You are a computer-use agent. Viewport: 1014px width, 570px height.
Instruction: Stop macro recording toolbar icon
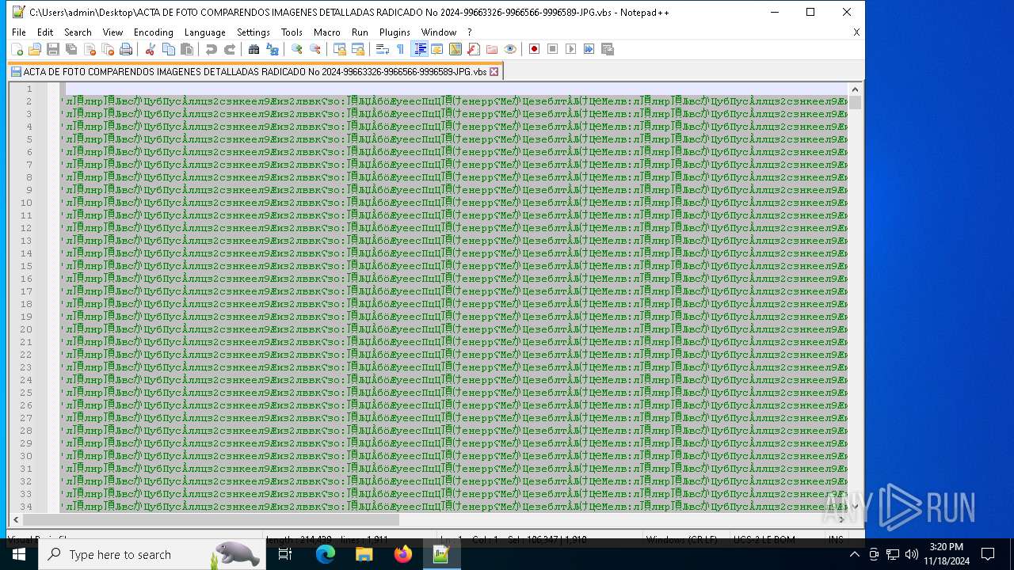click(553, 49)
